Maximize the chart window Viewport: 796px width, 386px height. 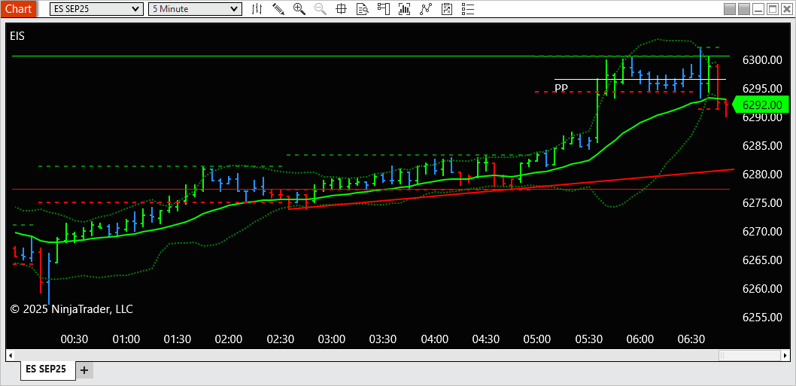772,8
